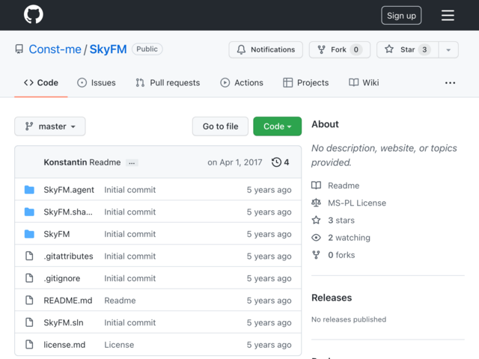Open the README.md file

coord(68,301)
